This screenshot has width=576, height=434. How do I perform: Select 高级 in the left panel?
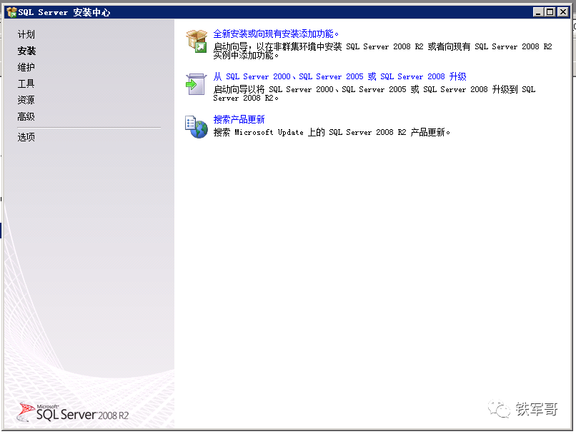coord(26,116)
